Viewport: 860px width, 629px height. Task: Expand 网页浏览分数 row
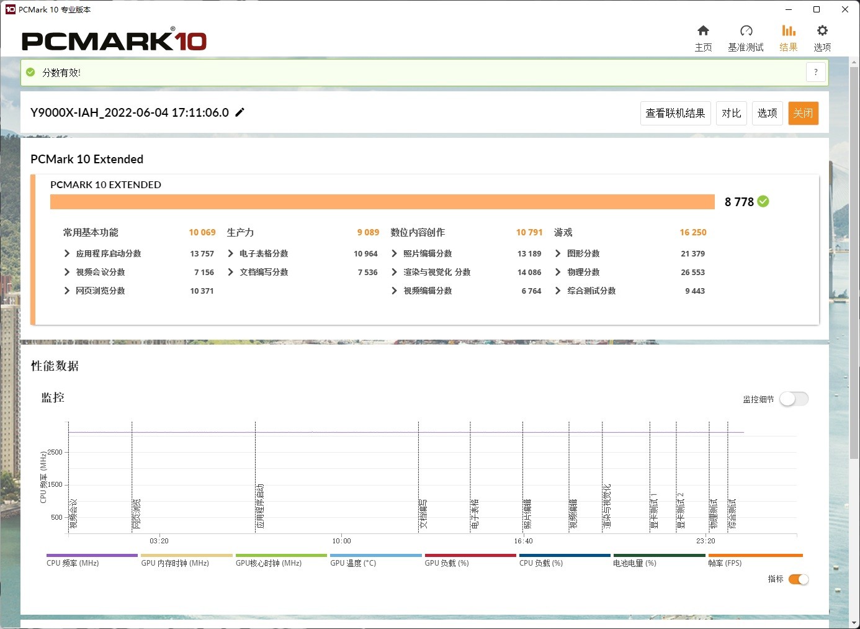click(x=67, y=291)
